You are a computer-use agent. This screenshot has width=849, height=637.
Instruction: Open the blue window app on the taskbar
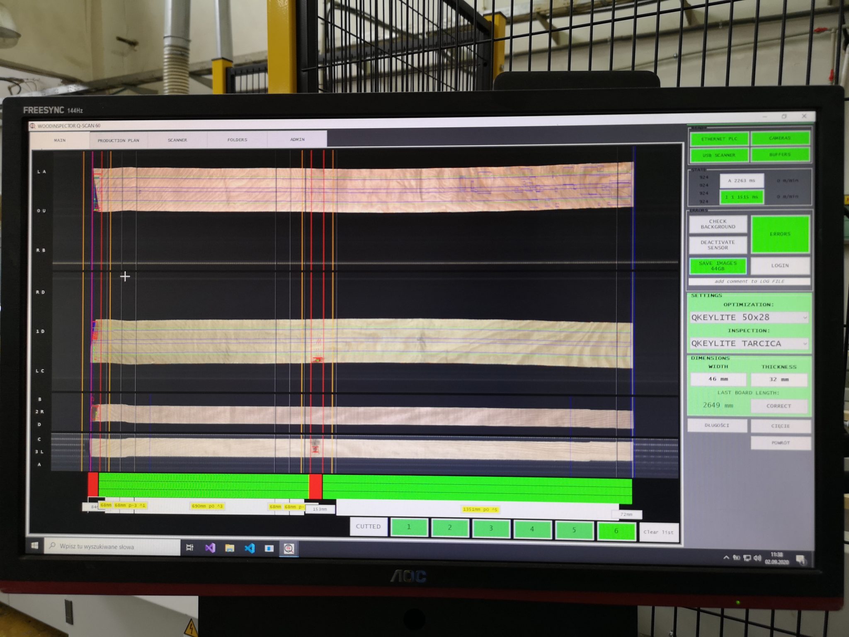(x=269, y=549)
